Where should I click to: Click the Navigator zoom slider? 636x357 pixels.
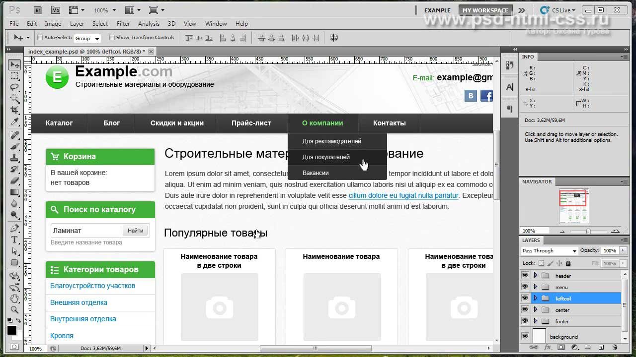pos(588,231)
